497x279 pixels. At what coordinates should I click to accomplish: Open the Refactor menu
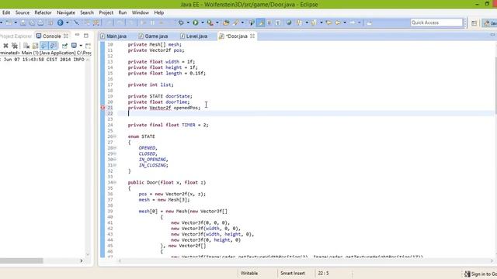pyautogui.click(x=43, y=12)
